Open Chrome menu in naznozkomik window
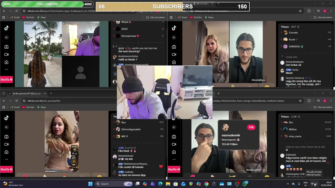Viewport: 335px width, 188px height. click(x=331, y=11)
